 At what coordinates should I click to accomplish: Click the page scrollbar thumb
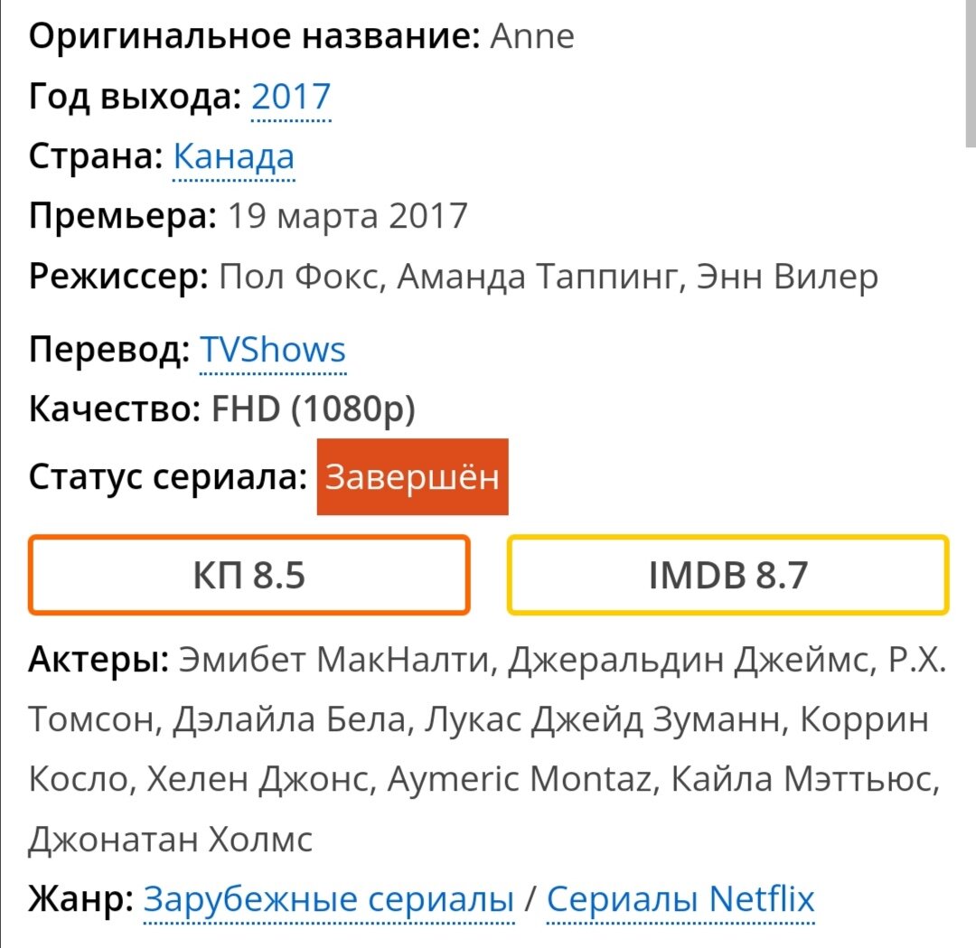coord(971,73)
